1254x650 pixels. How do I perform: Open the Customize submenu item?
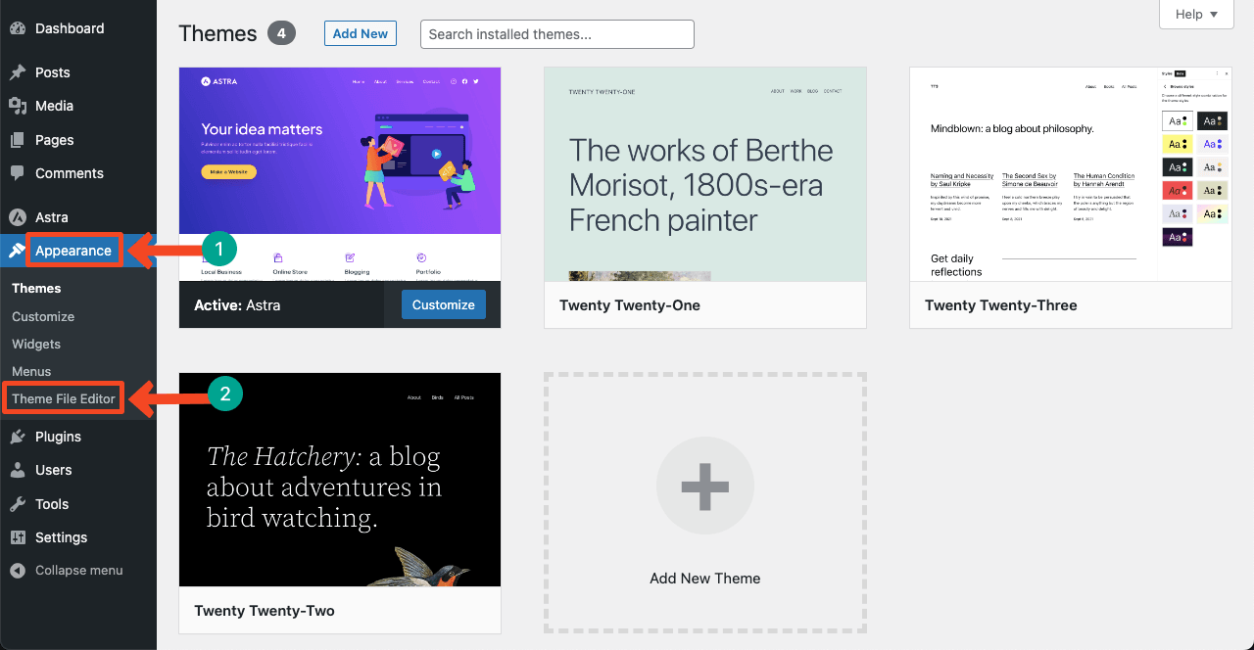click(x=43, y=316)
